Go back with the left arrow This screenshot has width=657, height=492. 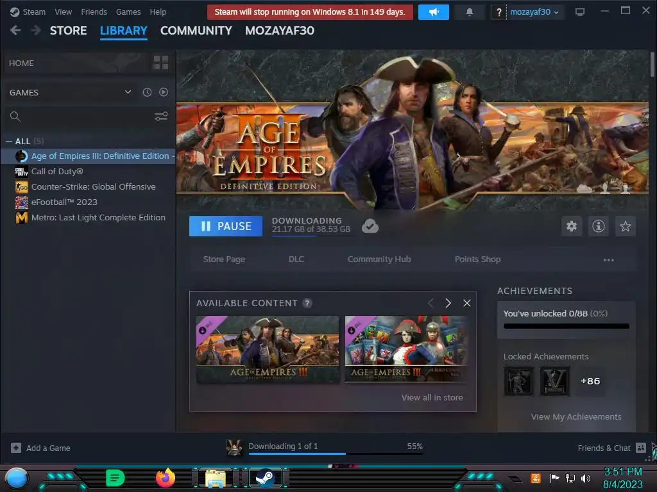(15, 30)
